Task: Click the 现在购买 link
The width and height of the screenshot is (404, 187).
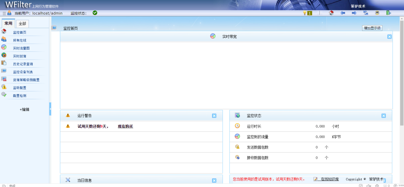Action: click(125, 126)
